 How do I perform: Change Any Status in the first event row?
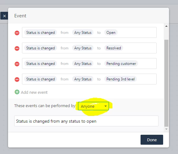pyautogui.click(x=83, y=33)
